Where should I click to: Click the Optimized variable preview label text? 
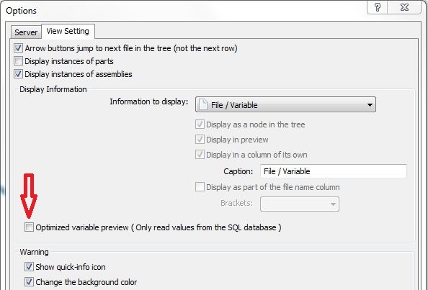coord(159,227)
